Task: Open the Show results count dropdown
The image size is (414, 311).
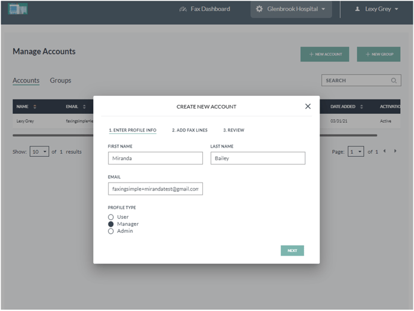Action: pos(40,152)
